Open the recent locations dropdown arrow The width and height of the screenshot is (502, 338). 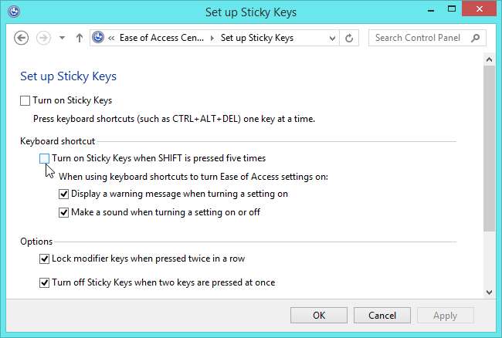(x=62, y=38)
